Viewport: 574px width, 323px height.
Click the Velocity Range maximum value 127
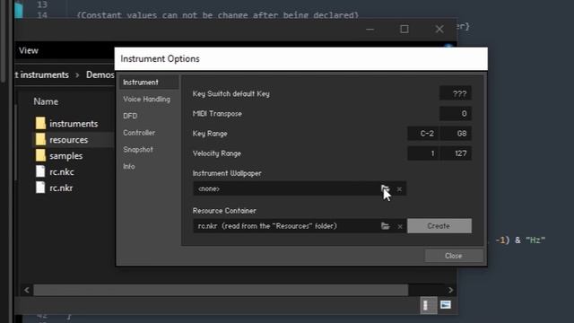point(456,153)
